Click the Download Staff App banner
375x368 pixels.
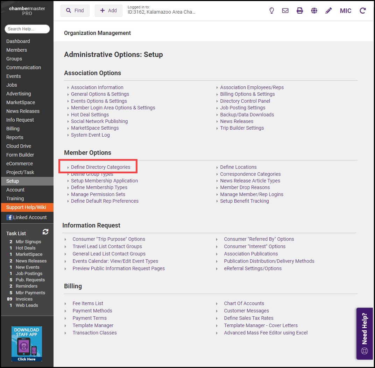(27, 344)
